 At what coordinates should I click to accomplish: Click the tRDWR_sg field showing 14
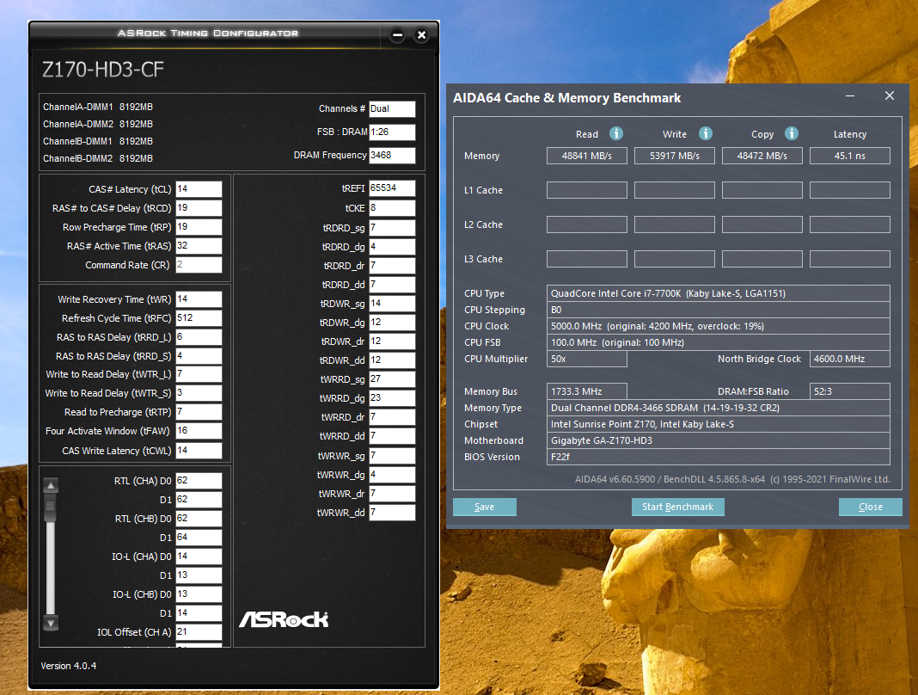(x=392, y=304)
